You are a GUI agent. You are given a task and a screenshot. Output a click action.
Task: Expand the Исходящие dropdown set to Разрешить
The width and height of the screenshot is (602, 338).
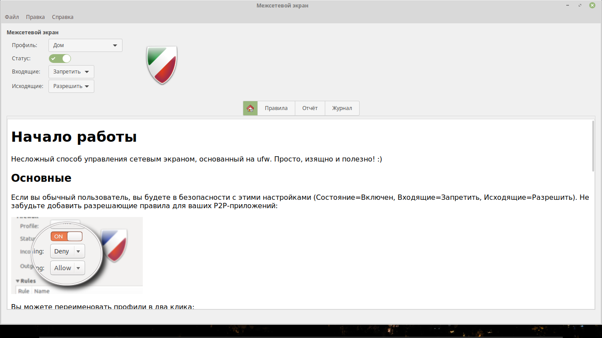pyautogui.click(x=71, y=86)
